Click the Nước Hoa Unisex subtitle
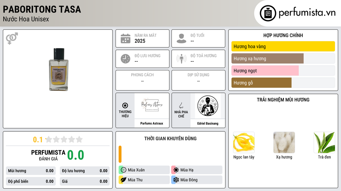This screenshot has width=341, height=191. [26, 19]
